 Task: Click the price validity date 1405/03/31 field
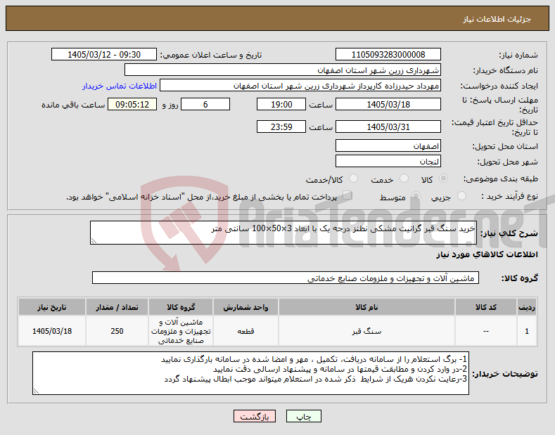388,126
